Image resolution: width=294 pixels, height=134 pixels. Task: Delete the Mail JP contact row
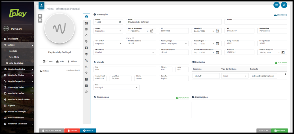[285, 74]
